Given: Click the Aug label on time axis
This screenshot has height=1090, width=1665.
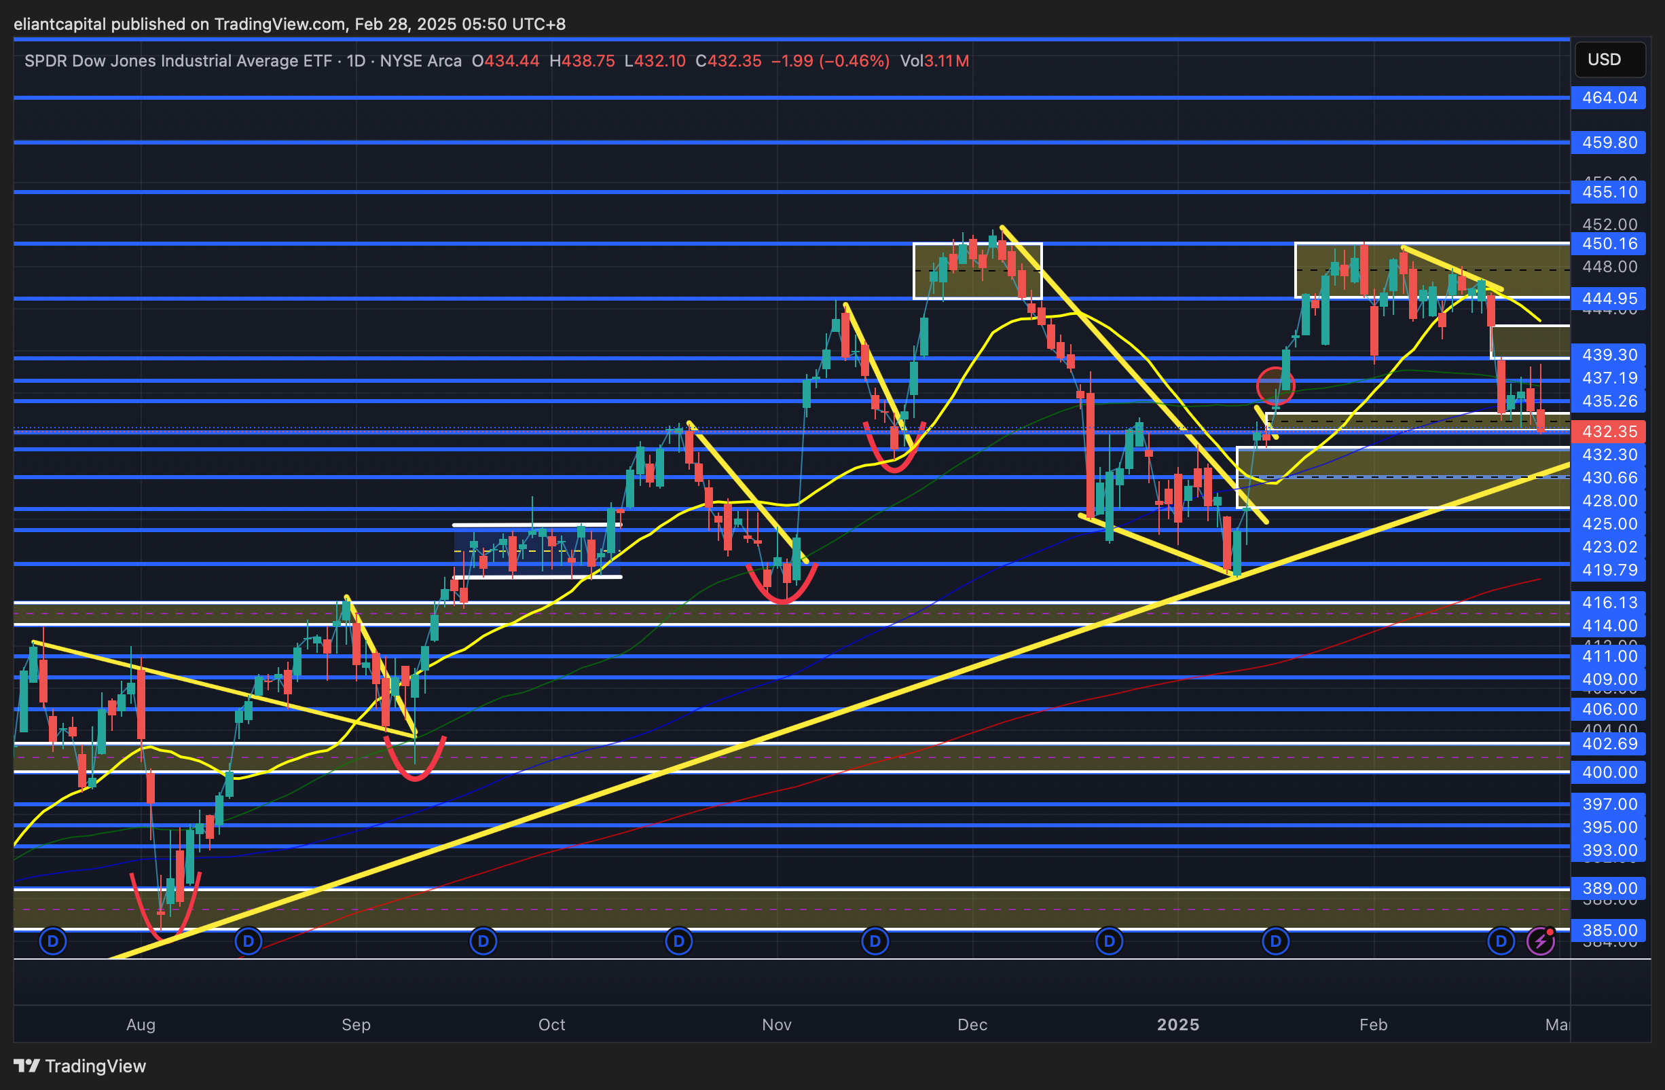Looking at the screenshot, I should coord(141,1024).
